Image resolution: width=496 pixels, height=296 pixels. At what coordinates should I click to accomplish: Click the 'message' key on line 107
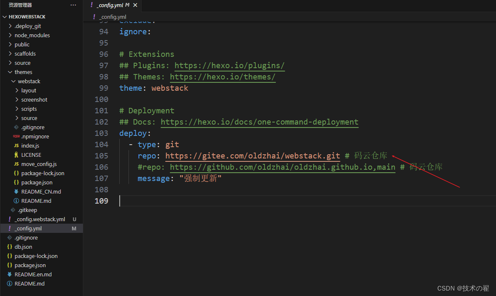click(x=154, y=179)
